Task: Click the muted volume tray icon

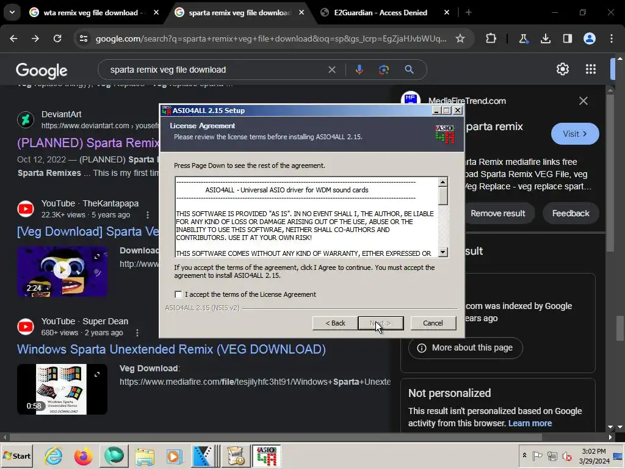Action: pos(566,456)
